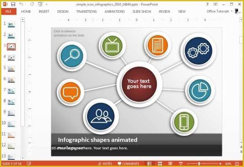Select the green smartphone icon circle

pos(184,122)
